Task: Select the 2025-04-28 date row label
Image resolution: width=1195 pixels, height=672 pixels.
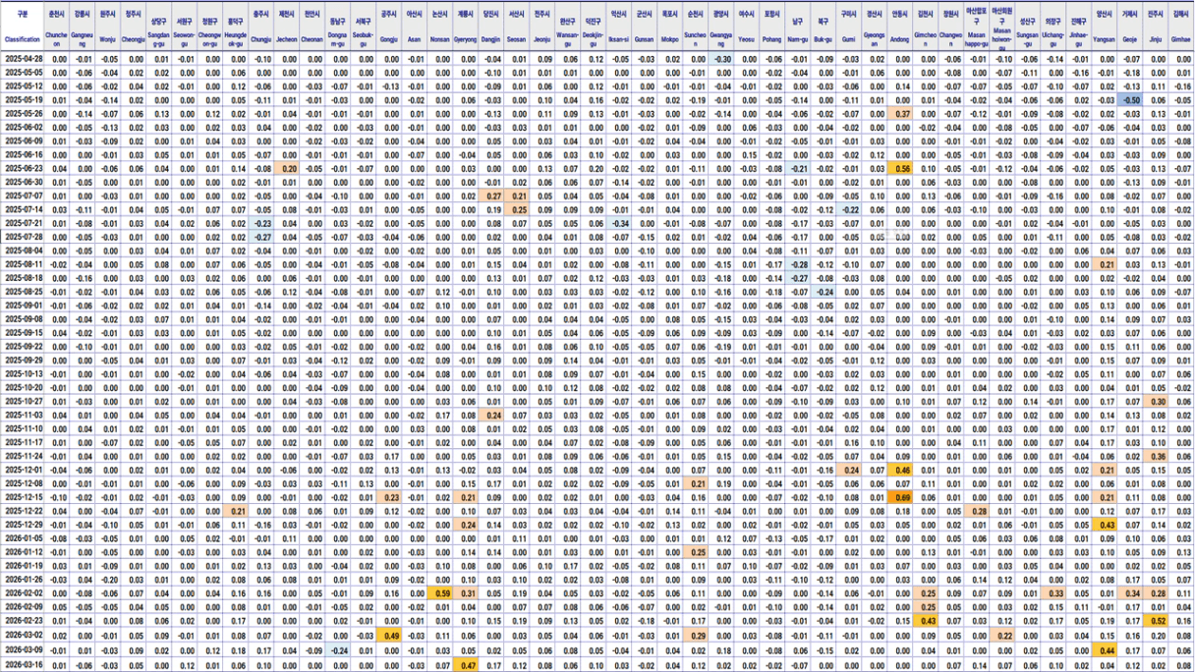Action: (23, 59)
